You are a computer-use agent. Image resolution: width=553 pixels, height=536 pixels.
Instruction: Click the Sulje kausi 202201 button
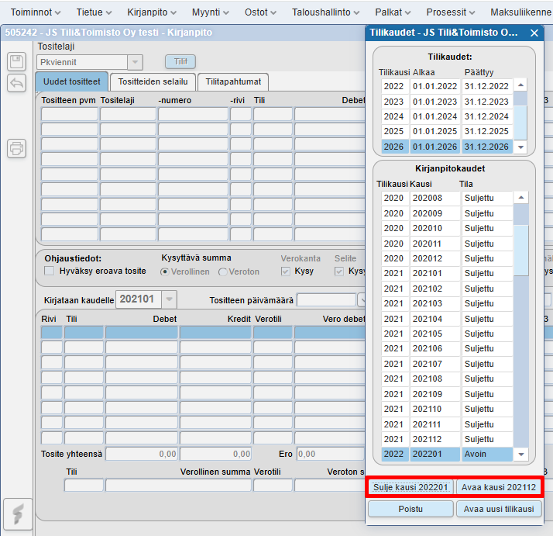(410, 487)
